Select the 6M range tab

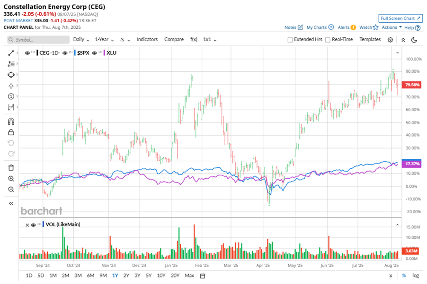[x=90, y=275]
